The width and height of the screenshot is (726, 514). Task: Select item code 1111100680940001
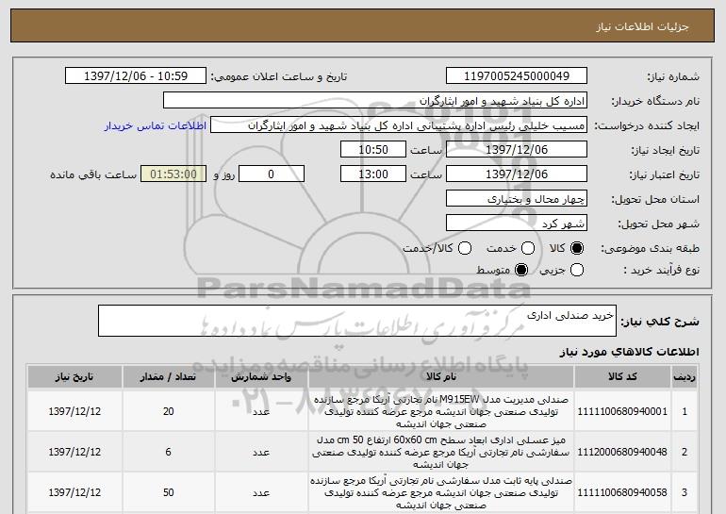(622, 411)
